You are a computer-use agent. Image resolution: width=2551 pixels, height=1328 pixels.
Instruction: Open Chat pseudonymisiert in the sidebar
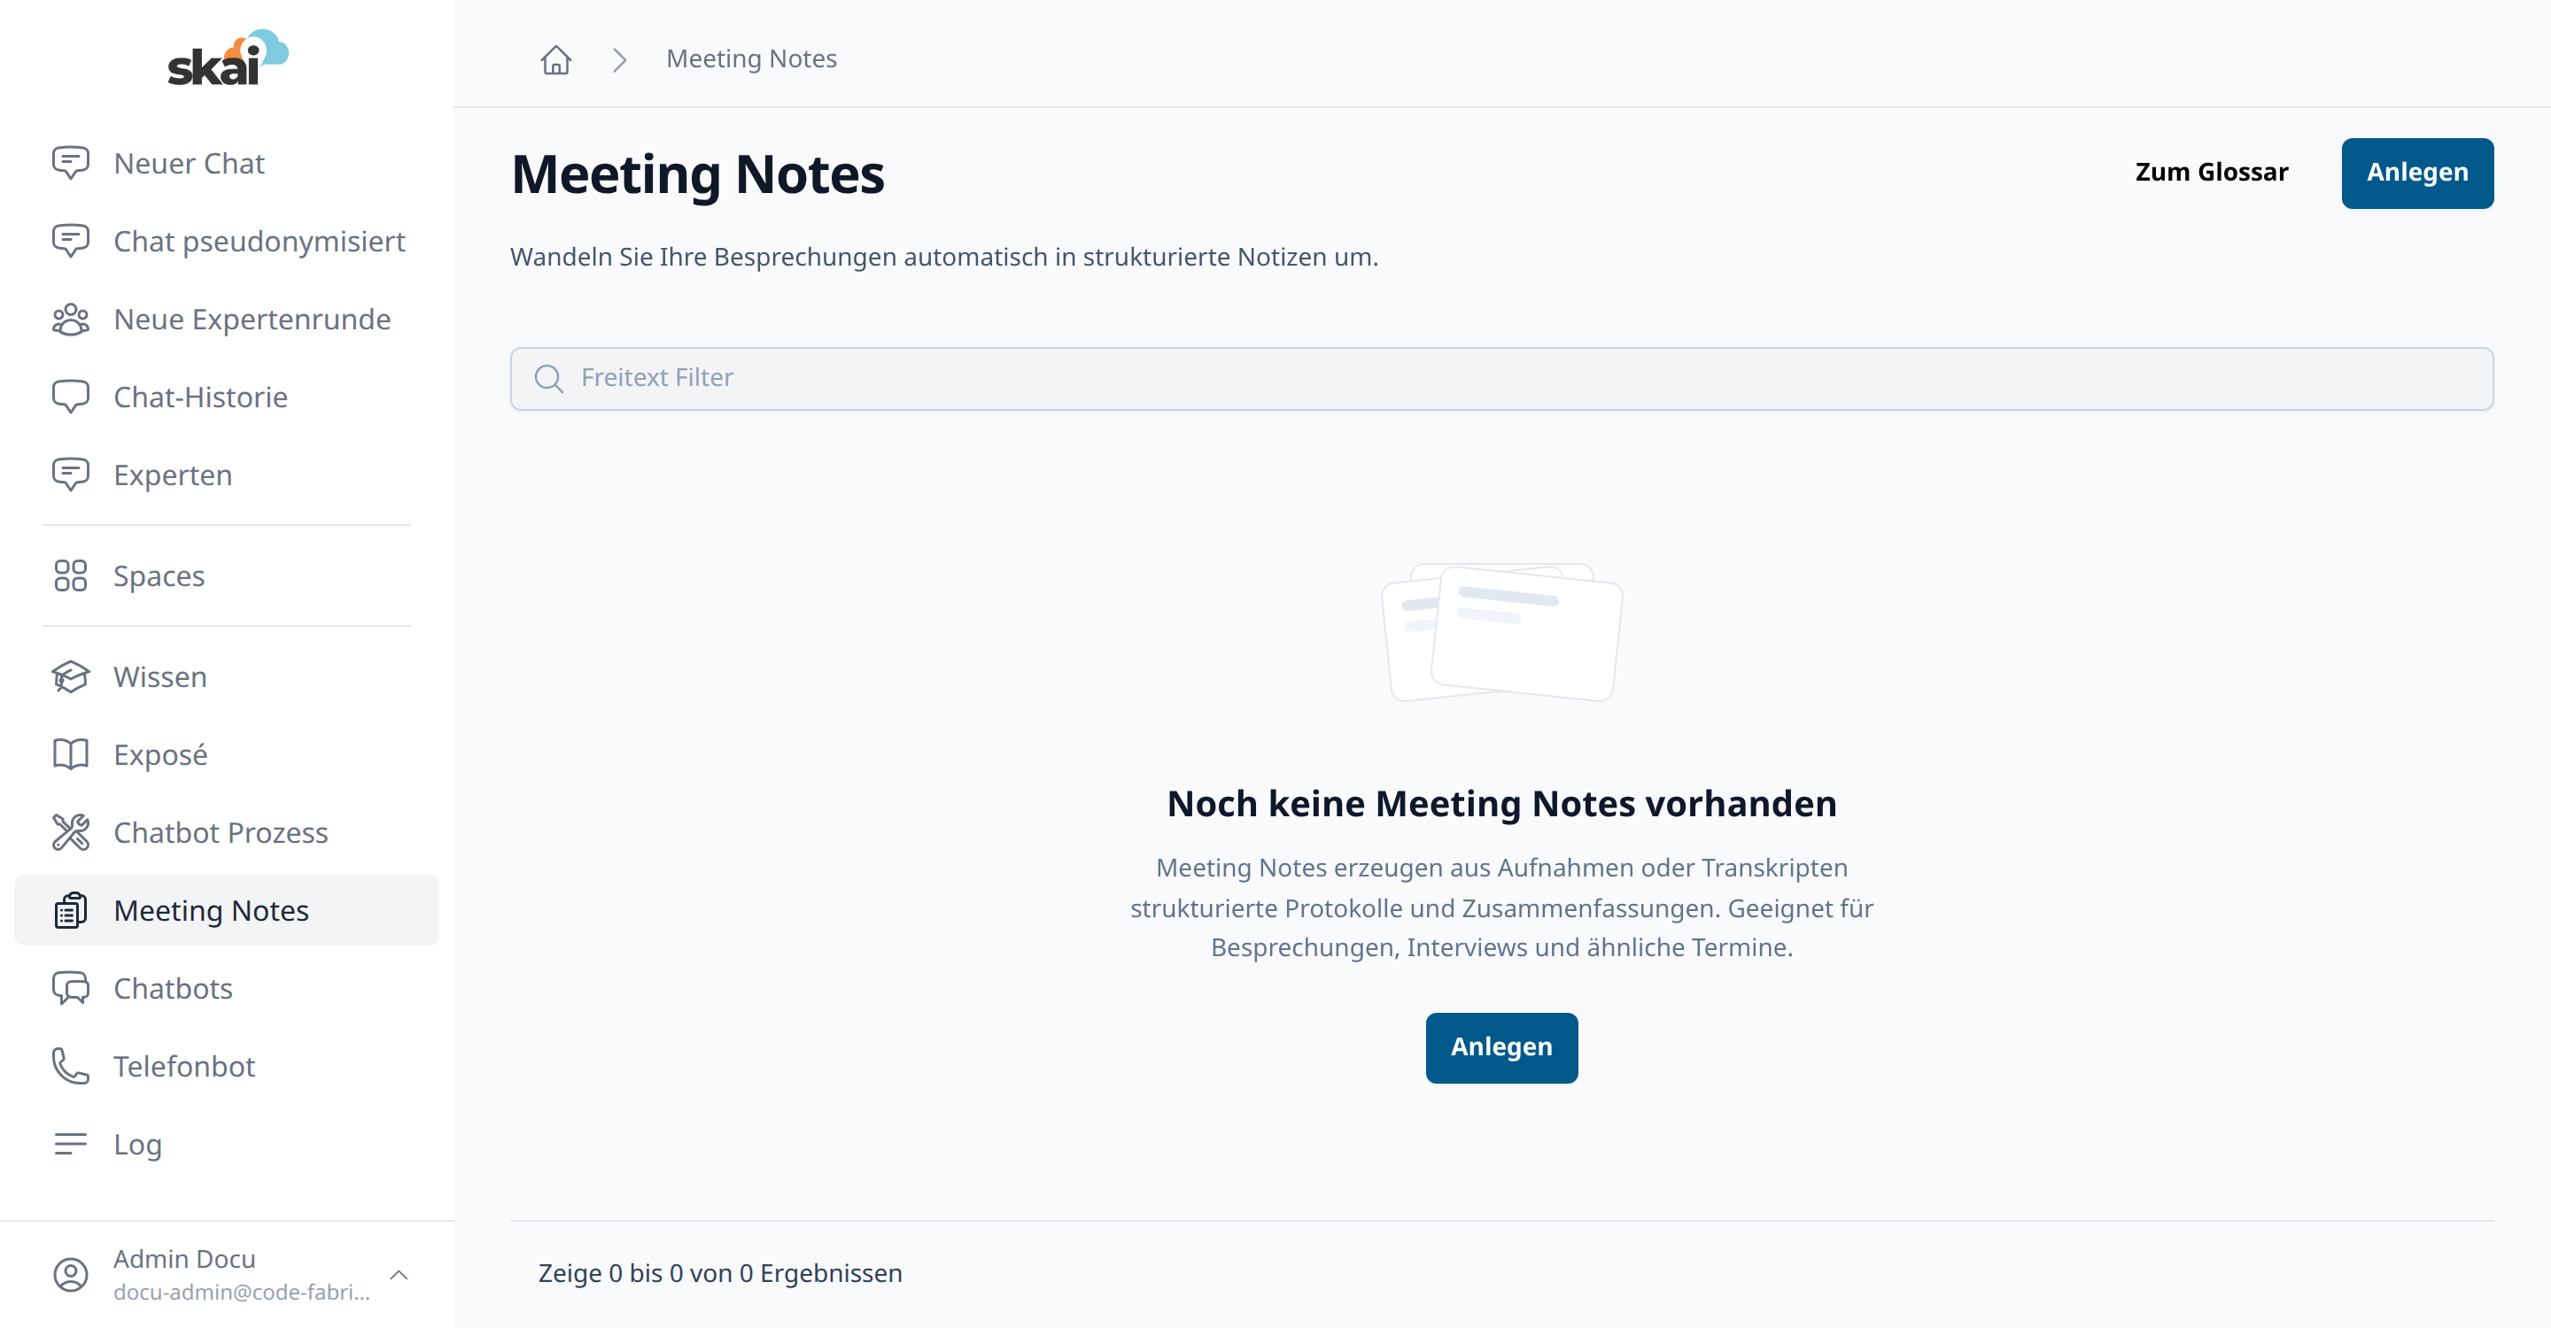(x=227, y=242)
